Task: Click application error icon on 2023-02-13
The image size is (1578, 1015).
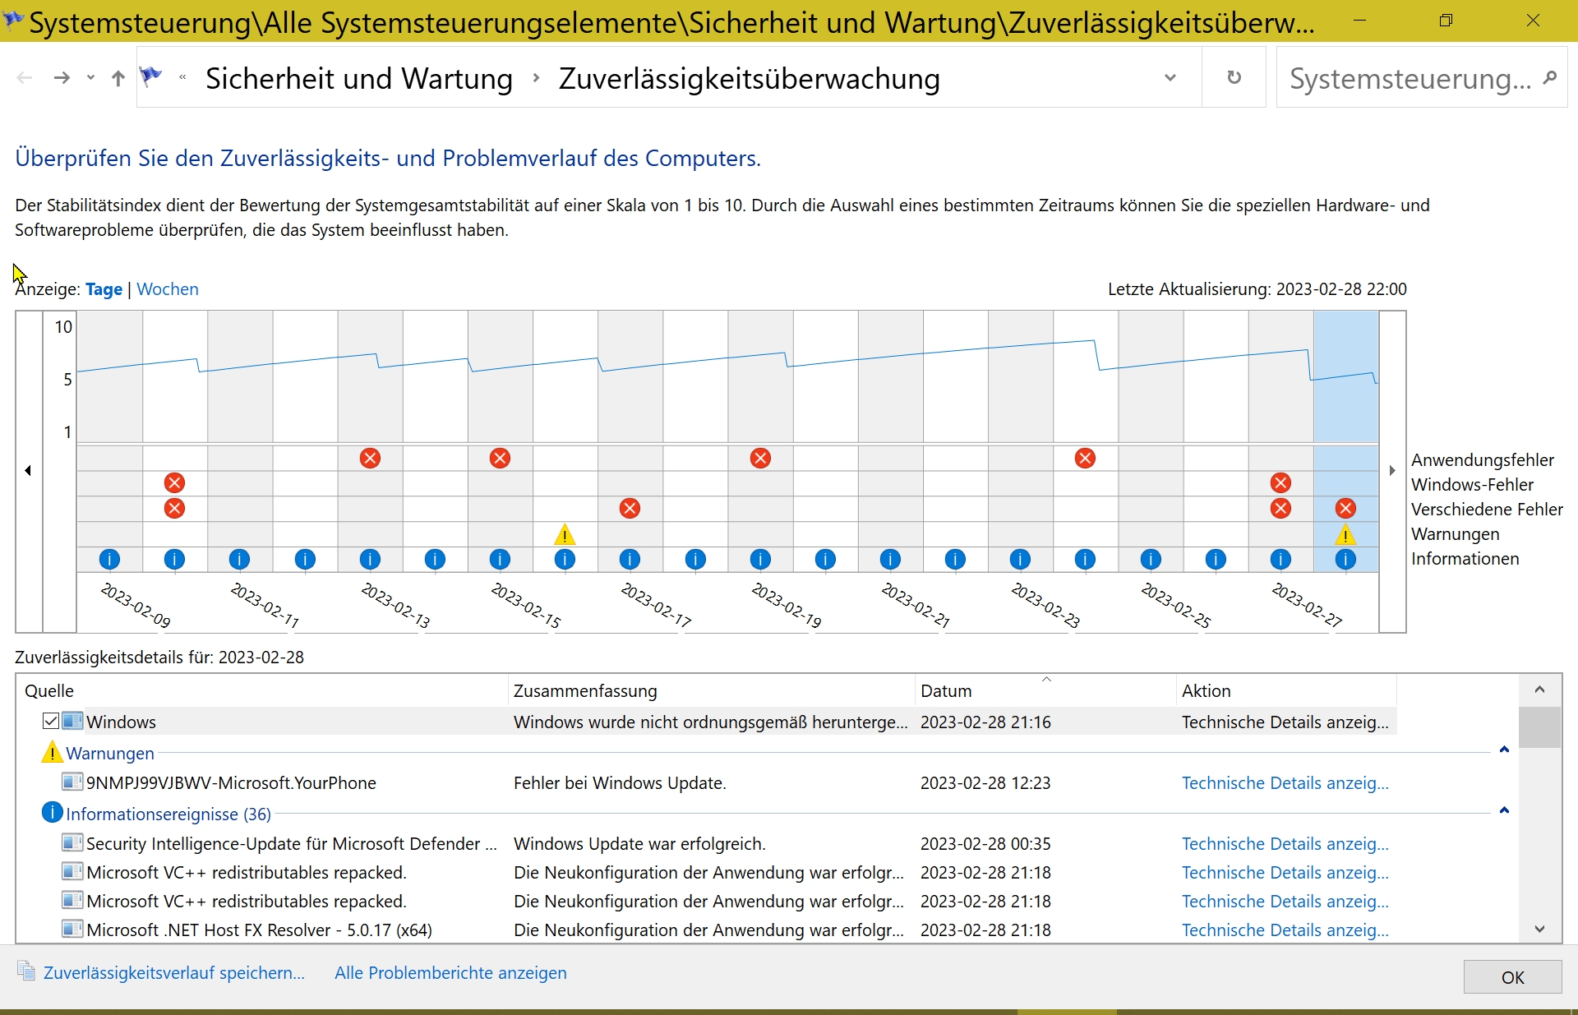Action: (370, 459)
